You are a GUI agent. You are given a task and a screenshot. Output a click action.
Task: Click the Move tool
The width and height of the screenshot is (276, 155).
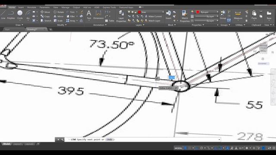click(45, 12)
